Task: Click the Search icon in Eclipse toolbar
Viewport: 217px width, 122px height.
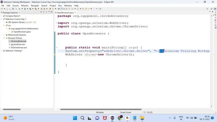Action: tap(207, 9)
